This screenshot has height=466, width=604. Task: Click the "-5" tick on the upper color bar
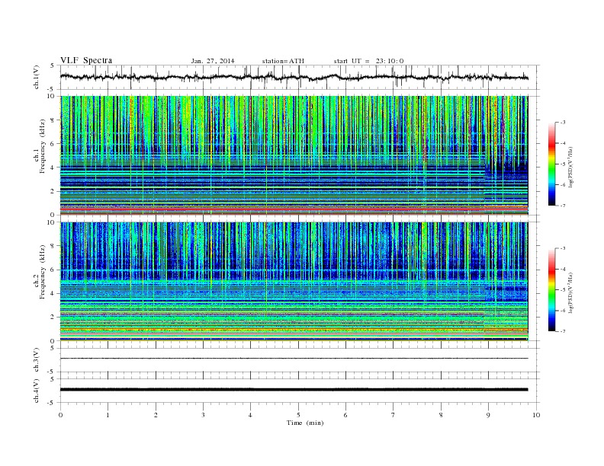point(562,164)
